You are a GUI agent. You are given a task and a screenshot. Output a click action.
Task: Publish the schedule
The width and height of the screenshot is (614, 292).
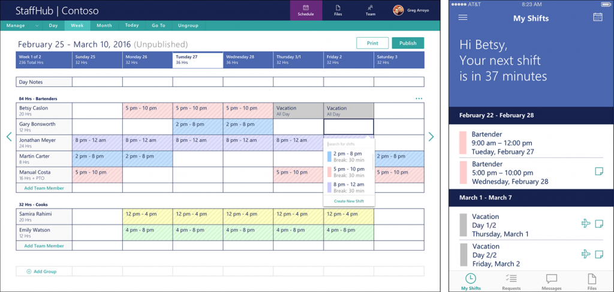click(x=408, y=43)
